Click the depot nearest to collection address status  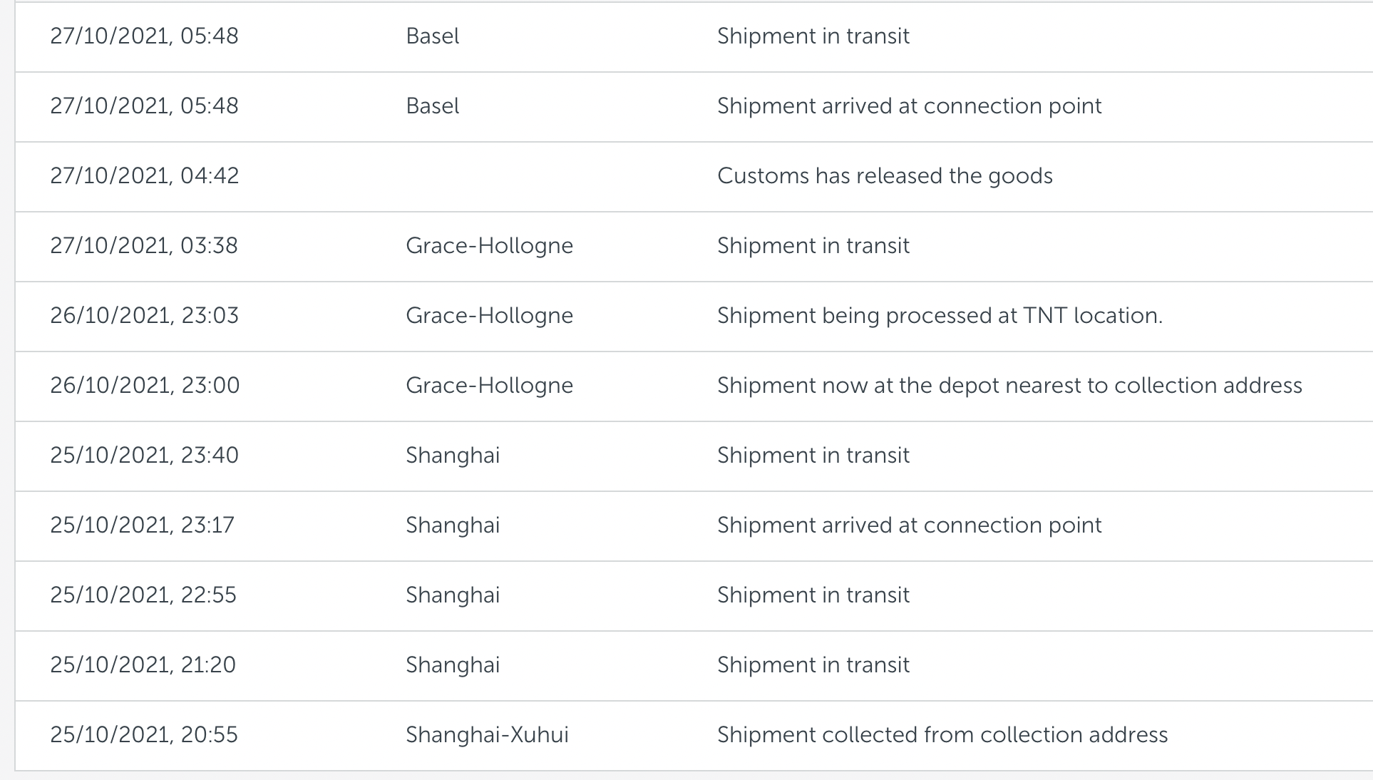1009,385
